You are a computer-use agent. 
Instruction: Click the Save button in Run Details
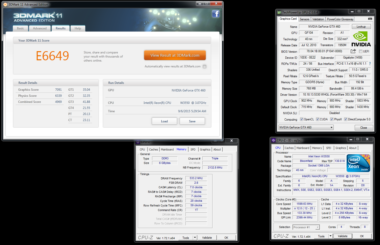point(192,121)
